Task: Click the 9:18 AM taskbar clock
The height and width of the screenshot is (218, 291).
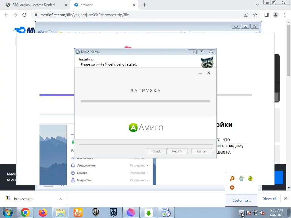Action: point(277,213)
